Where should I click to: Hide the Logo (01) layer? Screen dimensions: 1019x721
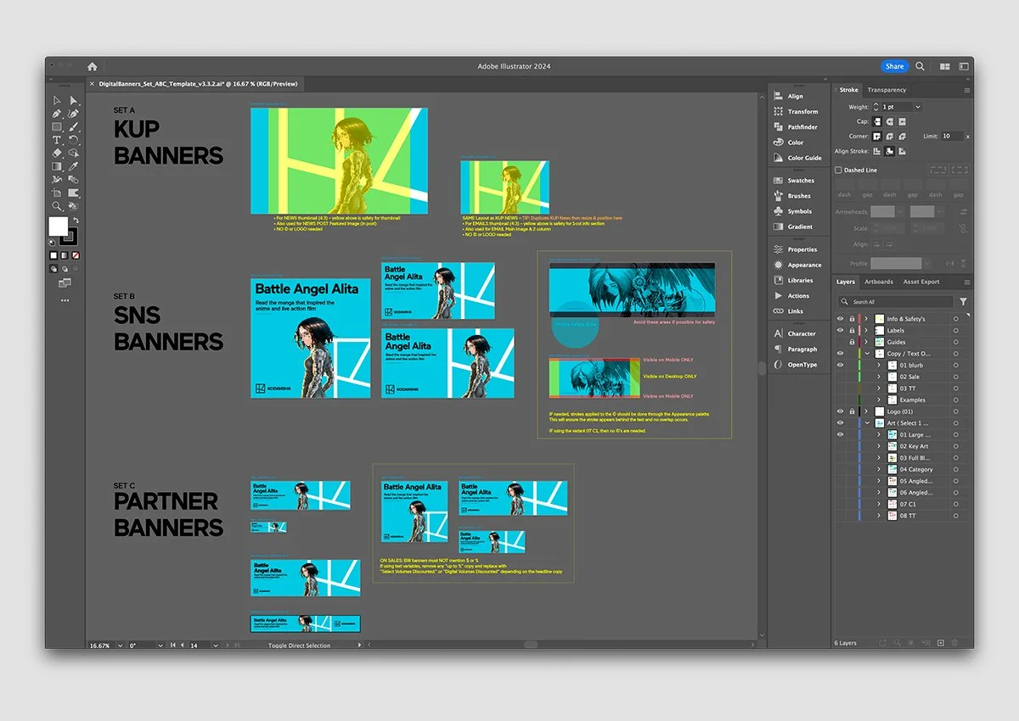[x=841, y=411]
